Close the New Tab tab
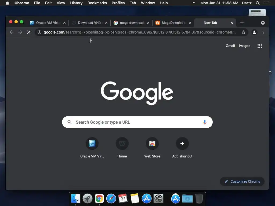275x206 pixels. pos(232,23)
